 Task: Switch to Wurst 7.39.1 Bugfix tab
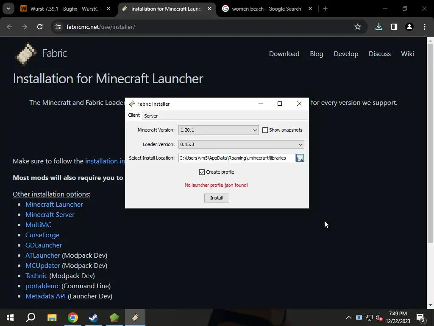(65, 9)
